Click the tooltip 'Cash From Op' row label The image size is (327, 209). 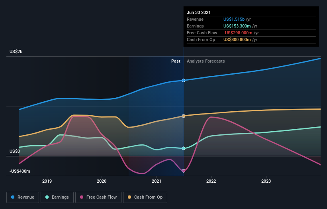coord(201,39)
